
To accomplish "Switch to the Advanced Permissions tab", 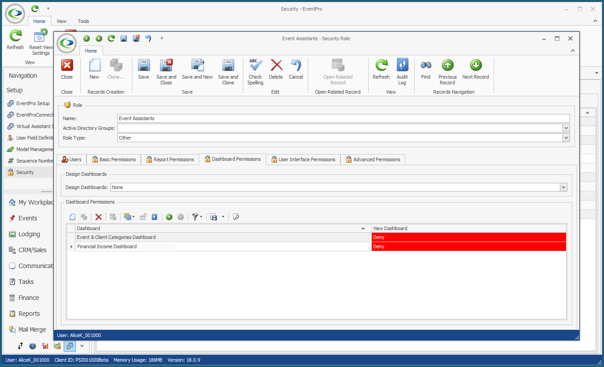I will click(373, 159).
